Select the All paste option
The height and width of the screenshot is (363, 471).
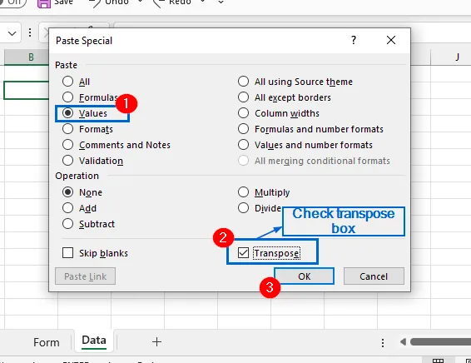(x=68, y=81)
